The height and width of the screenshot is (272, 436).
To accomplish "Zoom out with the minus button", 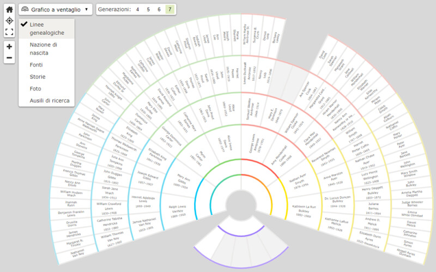I will 9,58.
